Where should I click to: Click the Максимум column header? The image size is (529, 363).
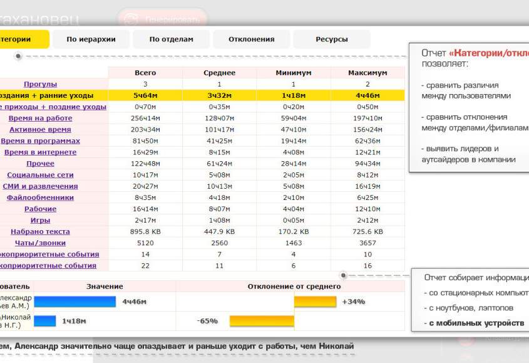(367, 73)
